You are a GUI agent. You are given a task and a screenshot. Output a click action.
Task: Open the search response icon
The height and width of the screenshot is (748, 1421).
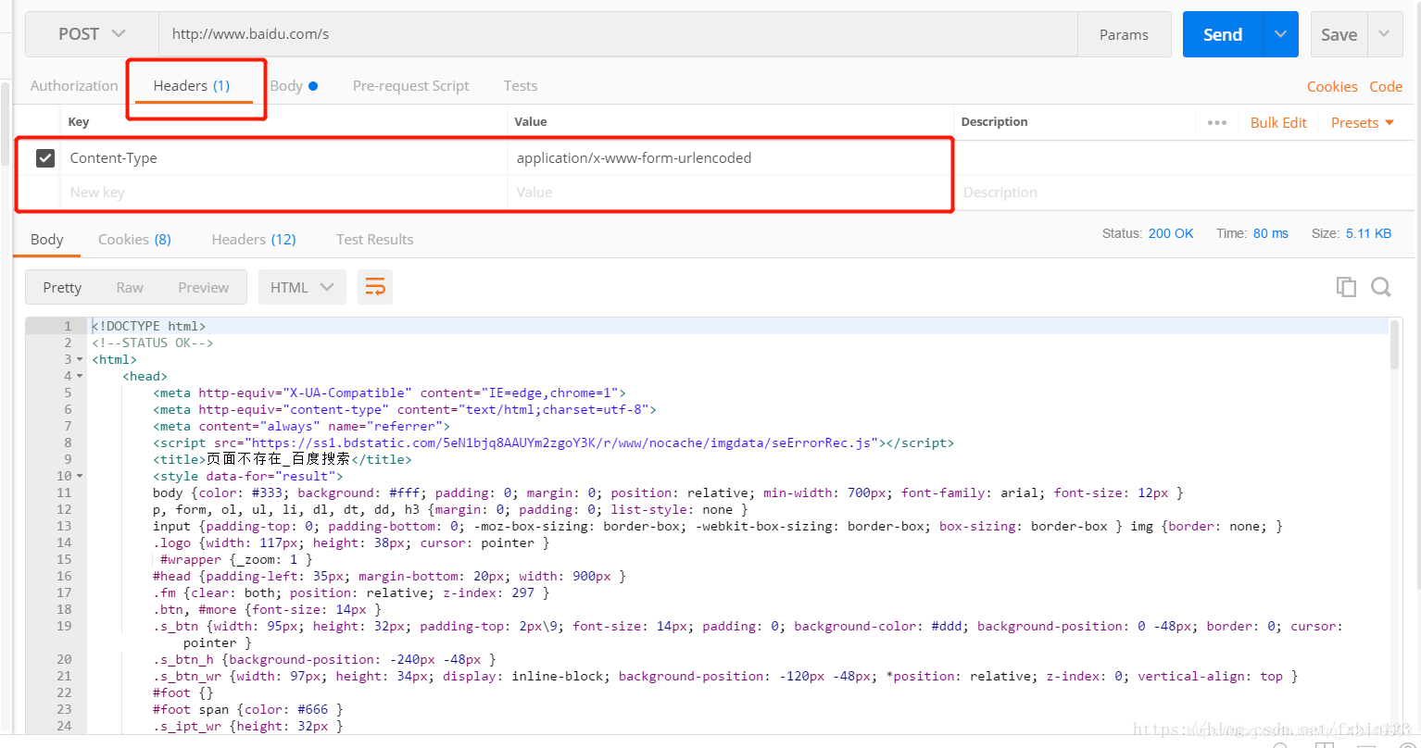click(x=1381, y=287)
